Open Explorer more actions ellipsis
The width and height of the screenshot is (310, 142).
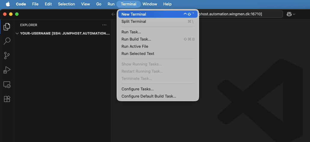point(104,25)
